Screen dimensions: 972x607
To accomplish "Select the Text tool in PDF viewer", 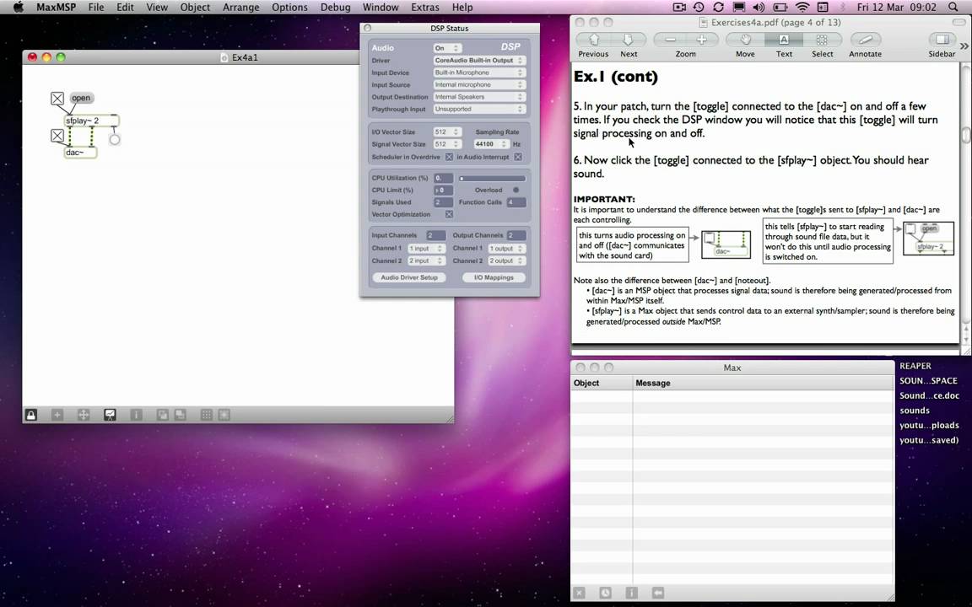I will 784,40.
